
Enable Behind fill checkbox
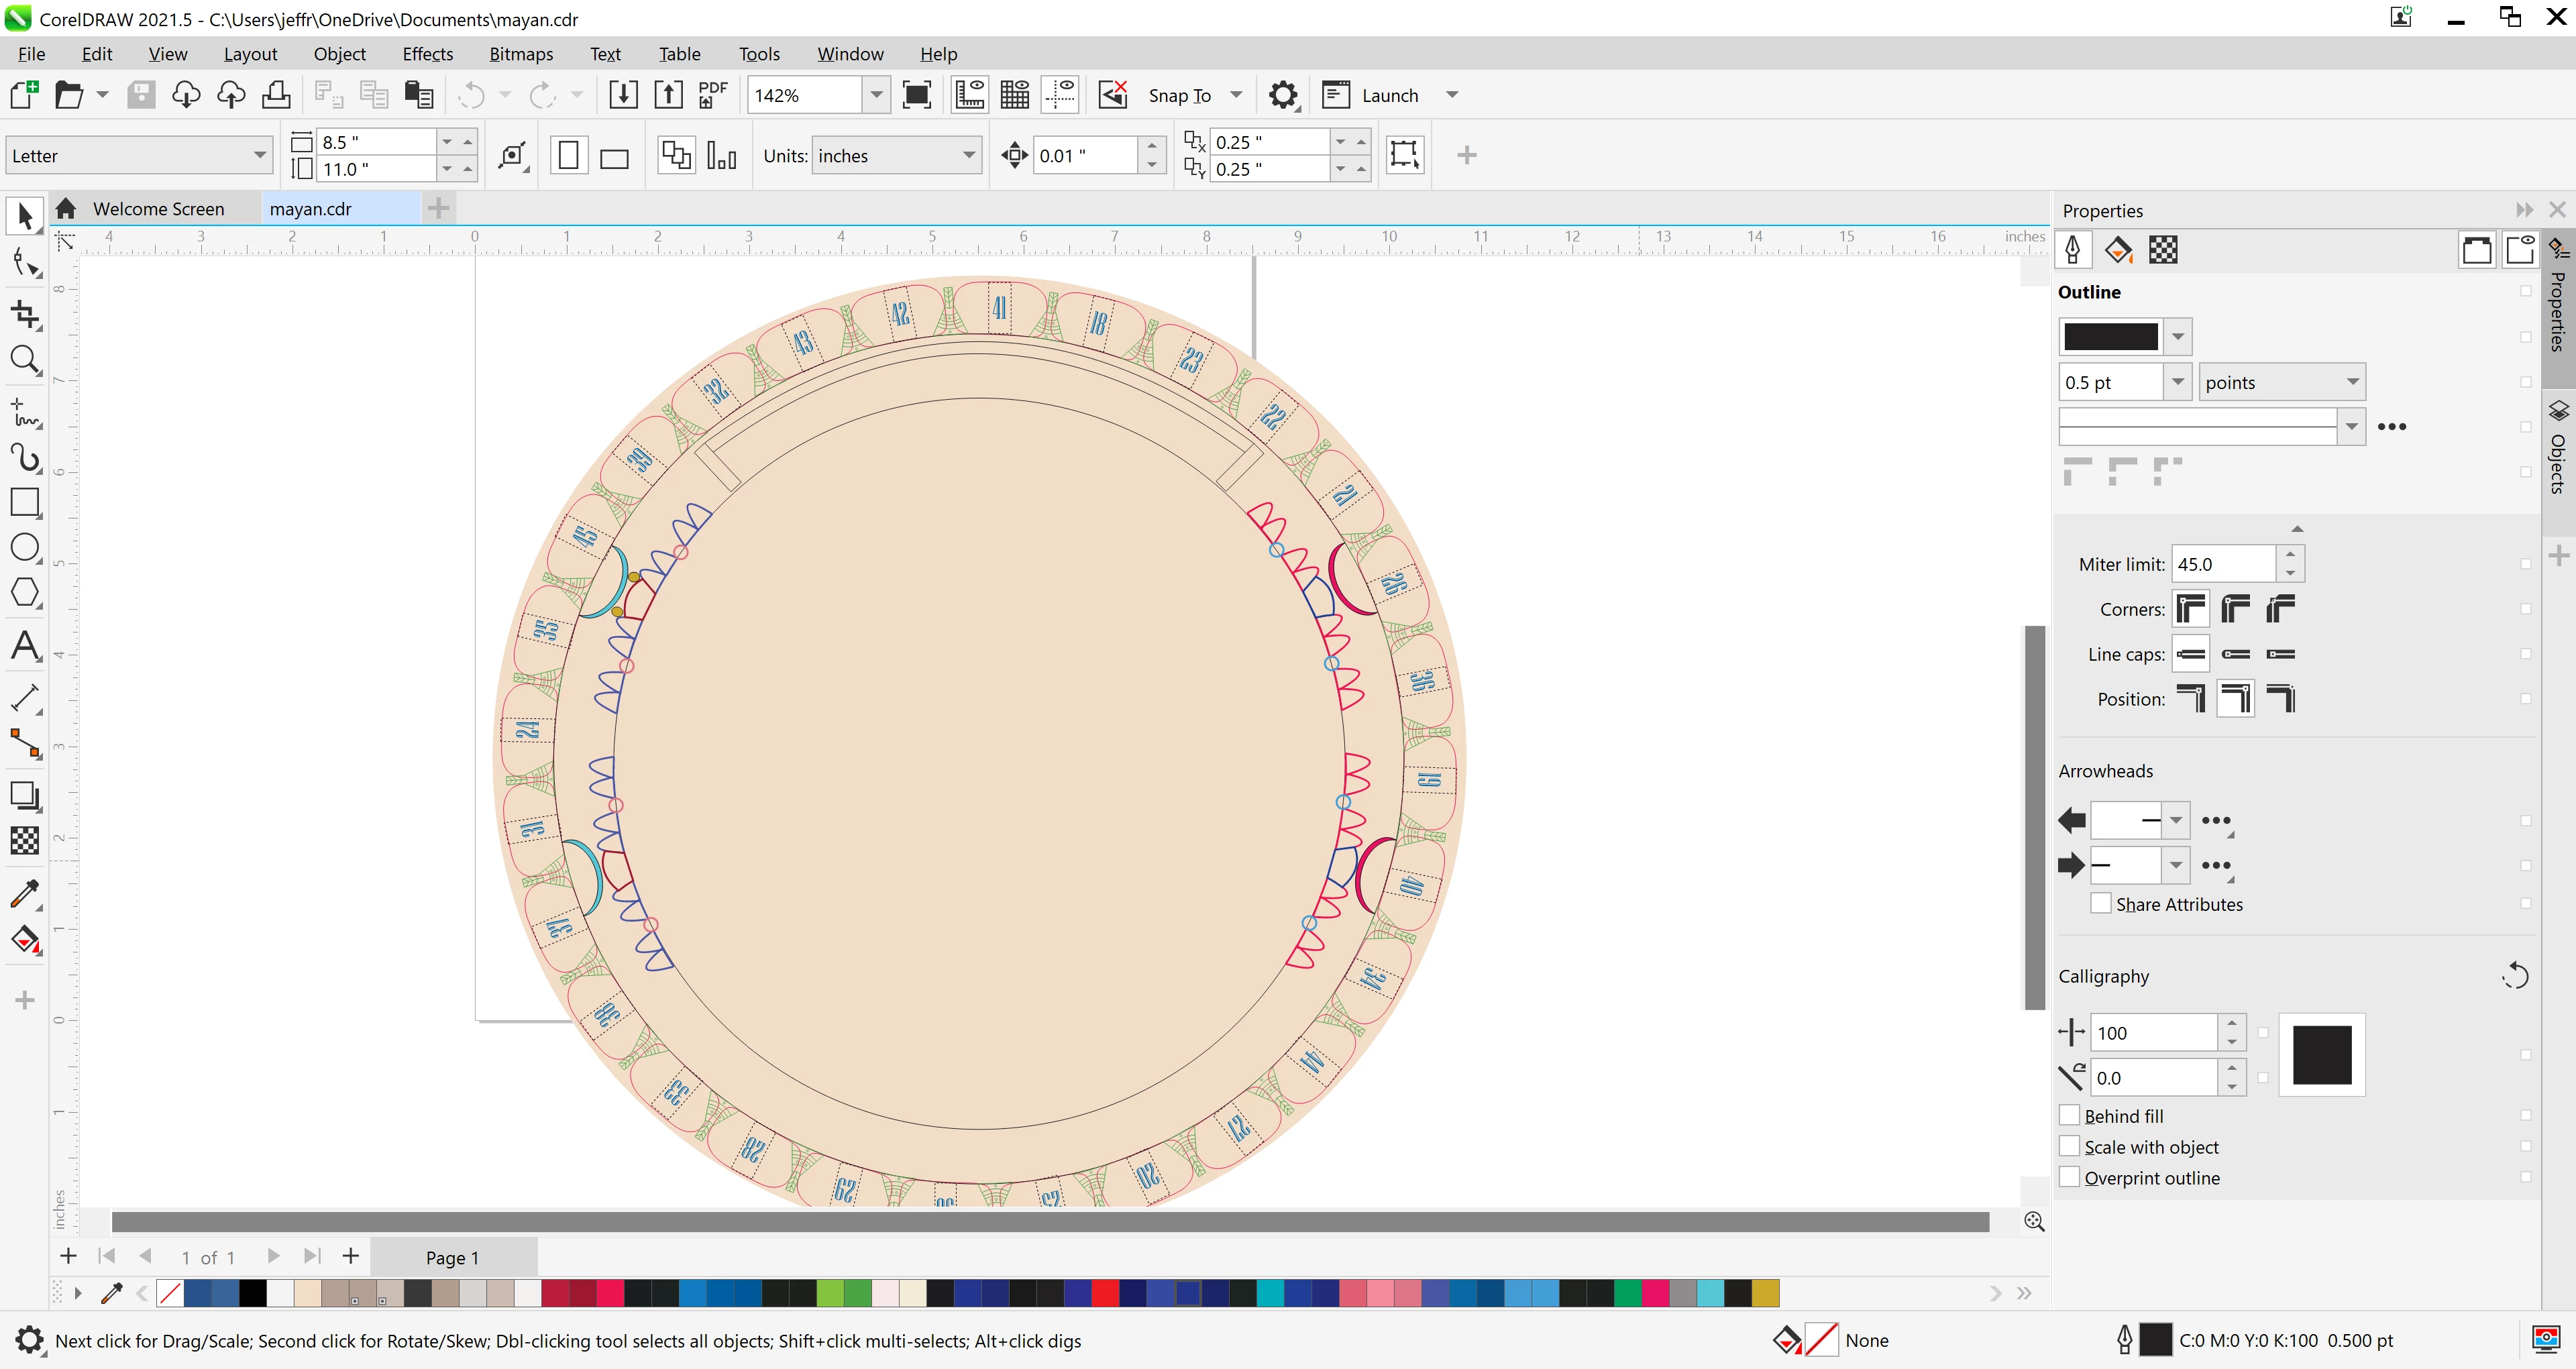pyautogui.click(x=2070, y=1115)
